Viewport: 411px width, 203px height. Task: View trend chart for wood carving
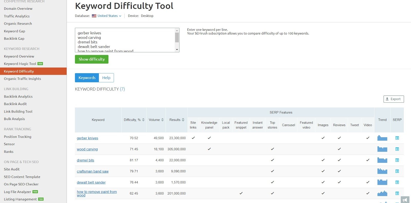click(382, 149)
